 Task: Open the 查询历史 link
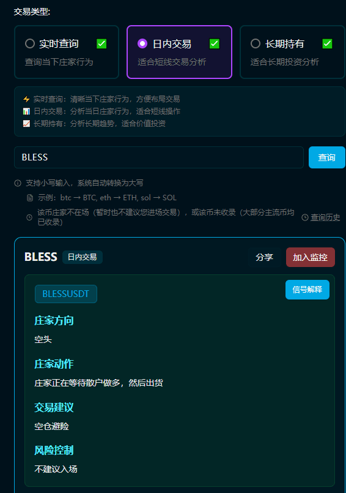(325, 217)
